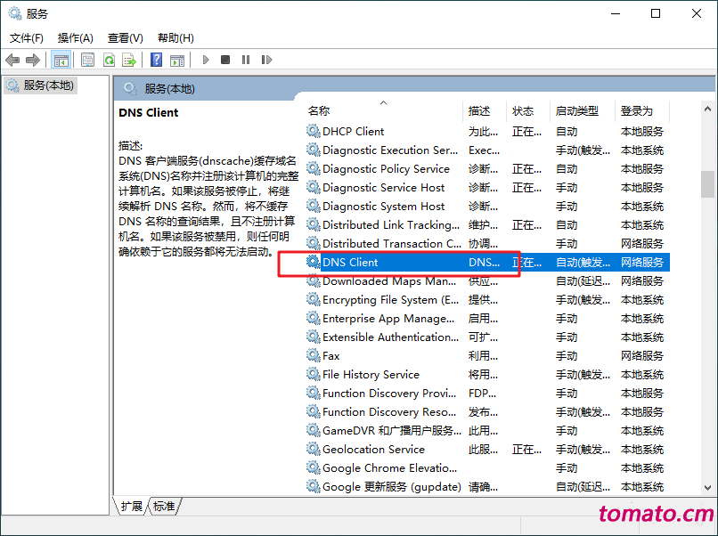The height and width of the screenshot is (536, 718).
Task: Select Function Discovery Provider Host row
Action: pos(487,394)
